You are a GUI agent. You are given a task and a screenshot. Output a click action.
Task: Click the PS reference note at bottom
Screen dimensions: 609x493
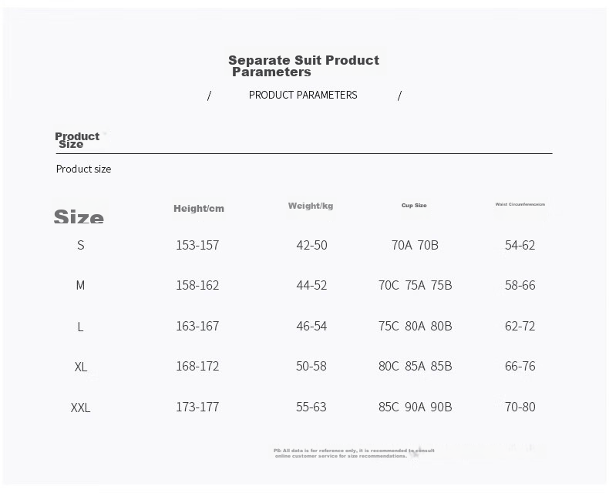click(x=354, y=454)
